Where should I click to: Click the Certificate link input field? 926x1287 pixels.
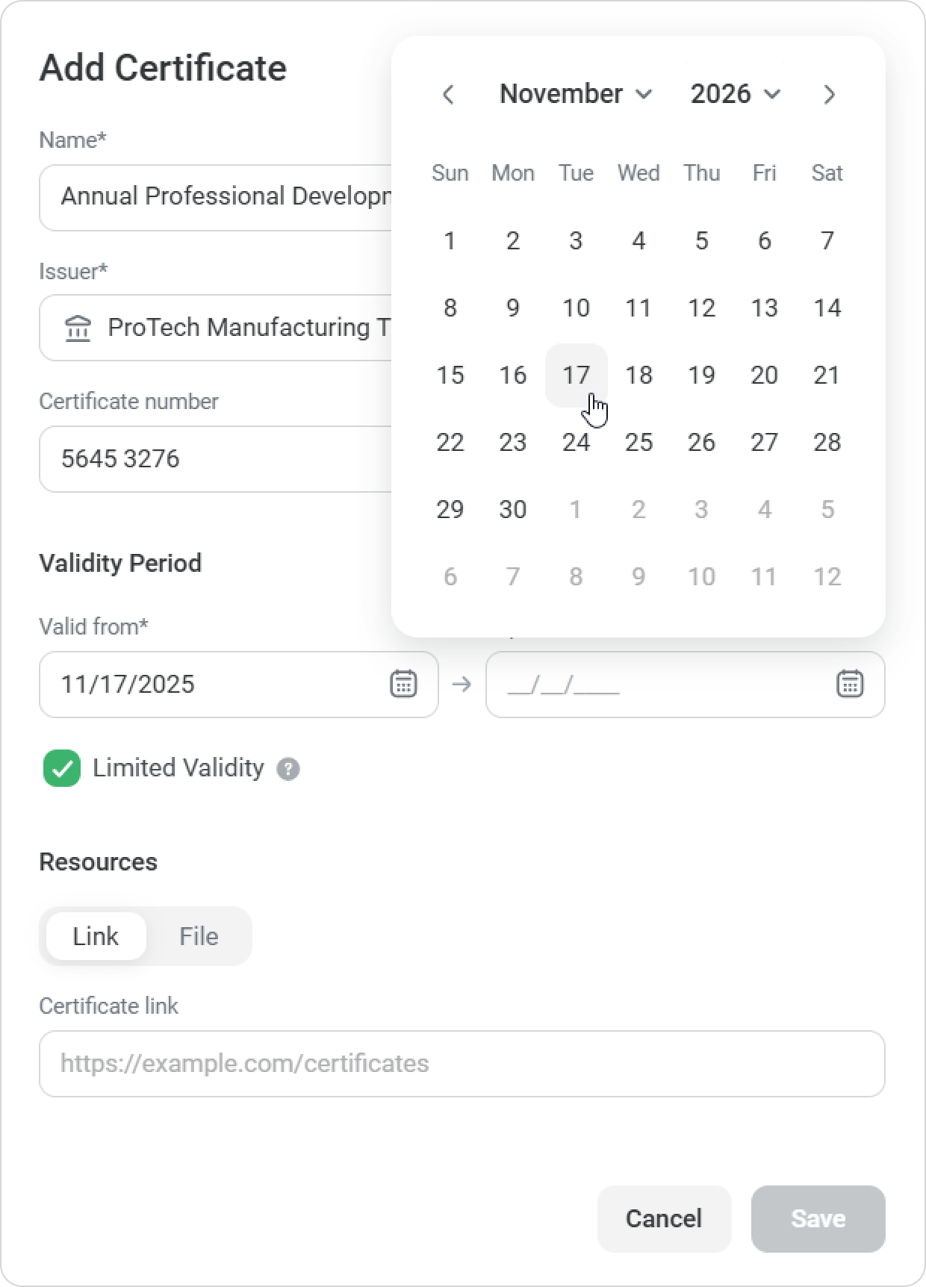(x=462, y=1063)
